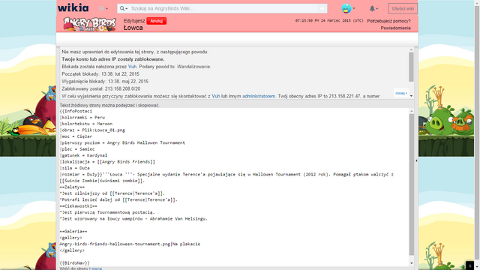
Task: Click the Utwórz wiki button
Action: coord(403,8)
